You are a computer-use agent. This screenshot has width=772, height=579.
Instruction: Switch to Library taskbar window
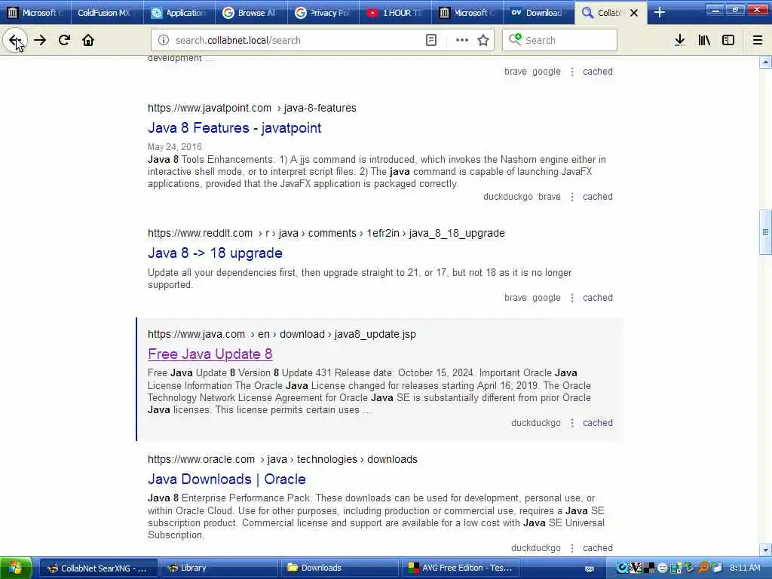(219, 568)
